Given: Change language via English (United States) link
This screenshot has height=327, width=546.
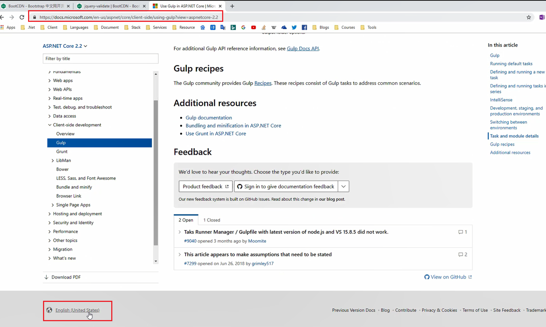Looking at the screenshot, I should (x=77, y=310).
